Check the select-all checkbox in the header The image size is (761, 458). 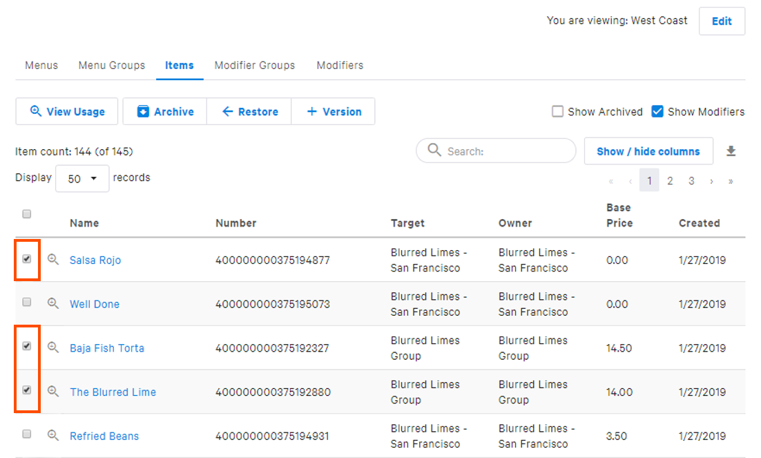(26, 214)
